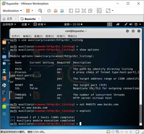144x134 pixels.
Task: Click the VHOST option row name
Action: tap(19, 98)
